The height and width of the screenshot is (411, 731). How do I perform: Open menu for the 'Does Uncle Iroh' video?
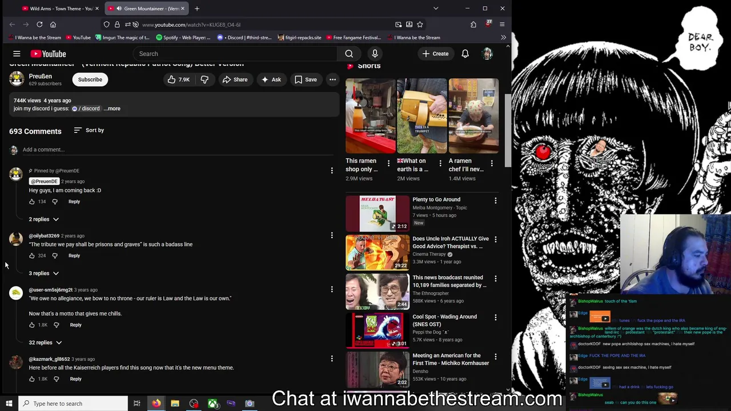point(496,240)
